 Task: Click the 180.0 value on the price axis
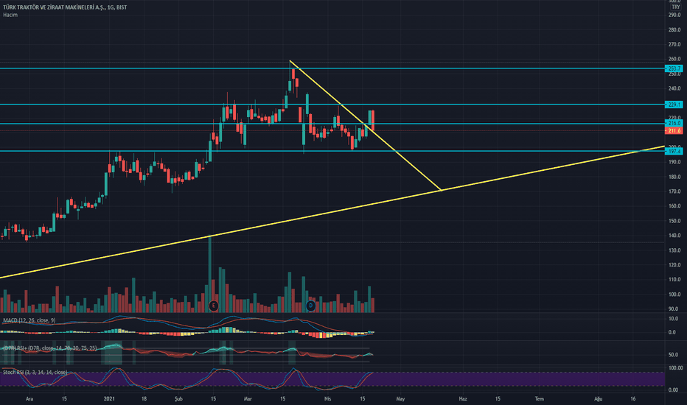(674, 177)
